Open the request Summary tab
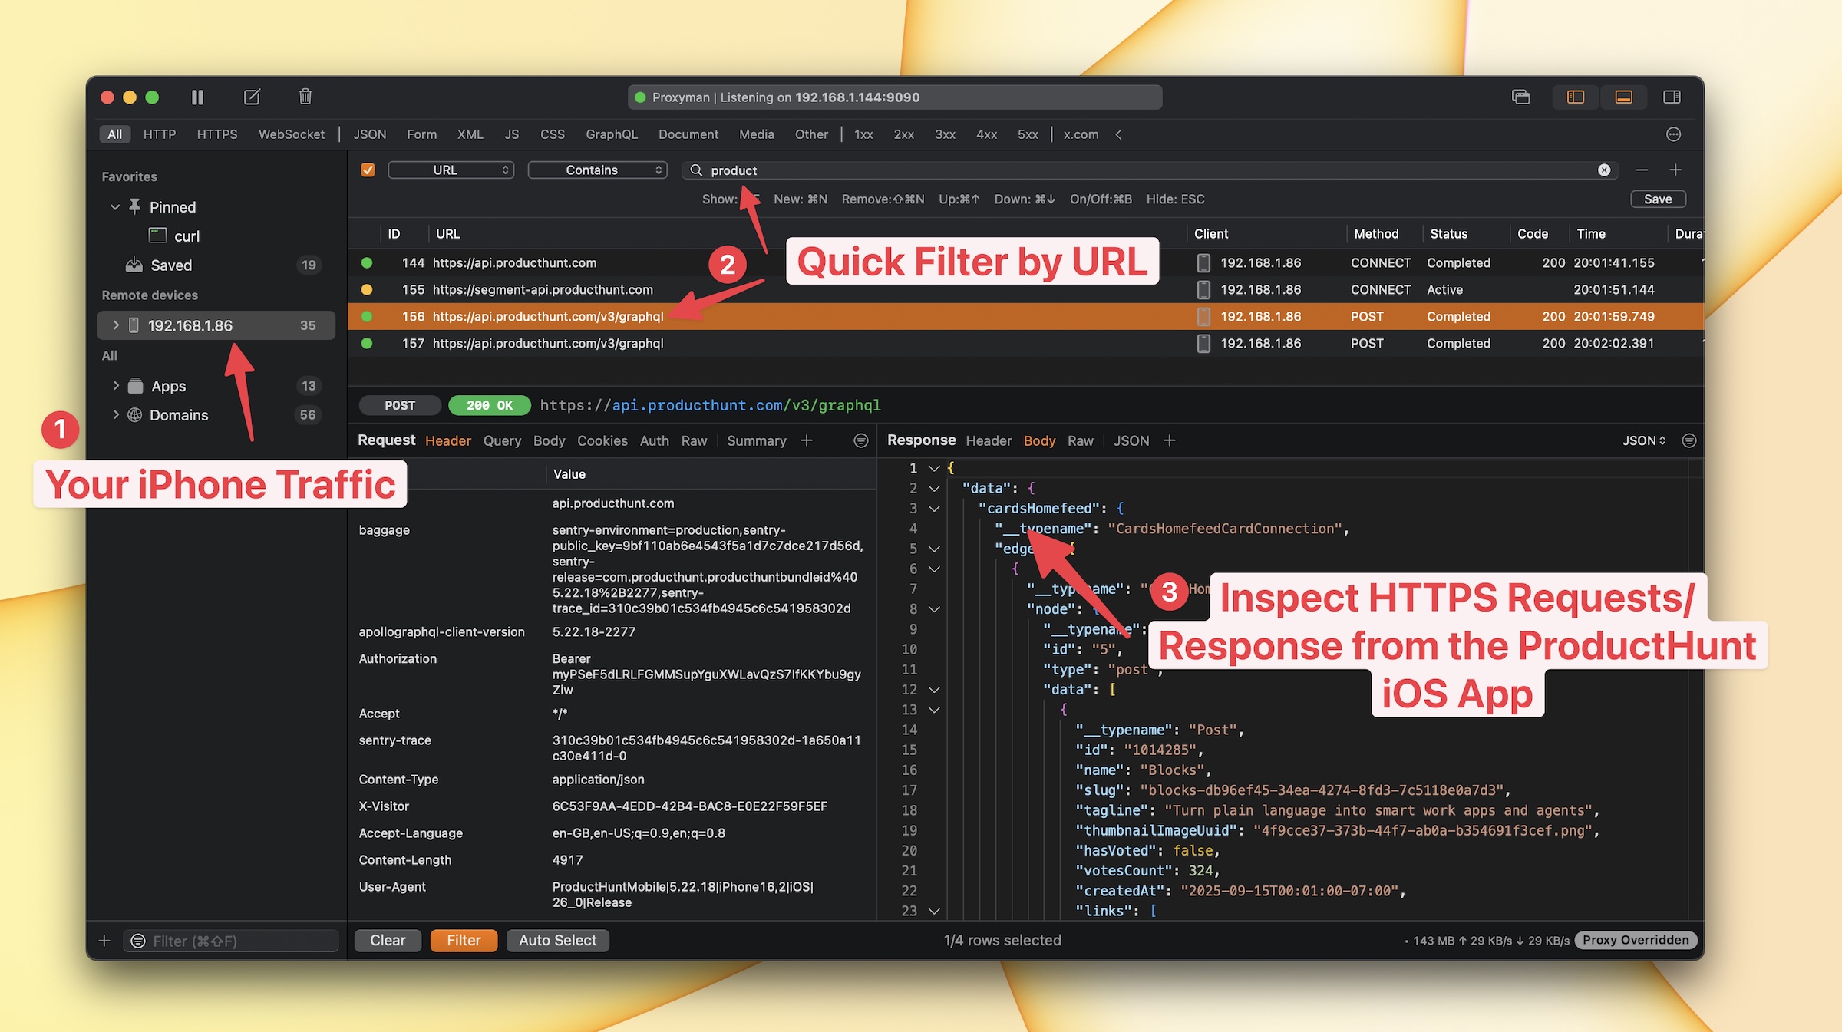This screenshot has height=1032, width=1842. (756, 440)
